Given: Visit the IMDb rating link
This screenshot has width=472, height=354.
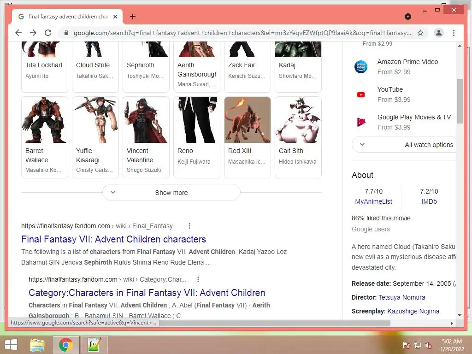Looking at the screenshot, I should pos(429,201).
